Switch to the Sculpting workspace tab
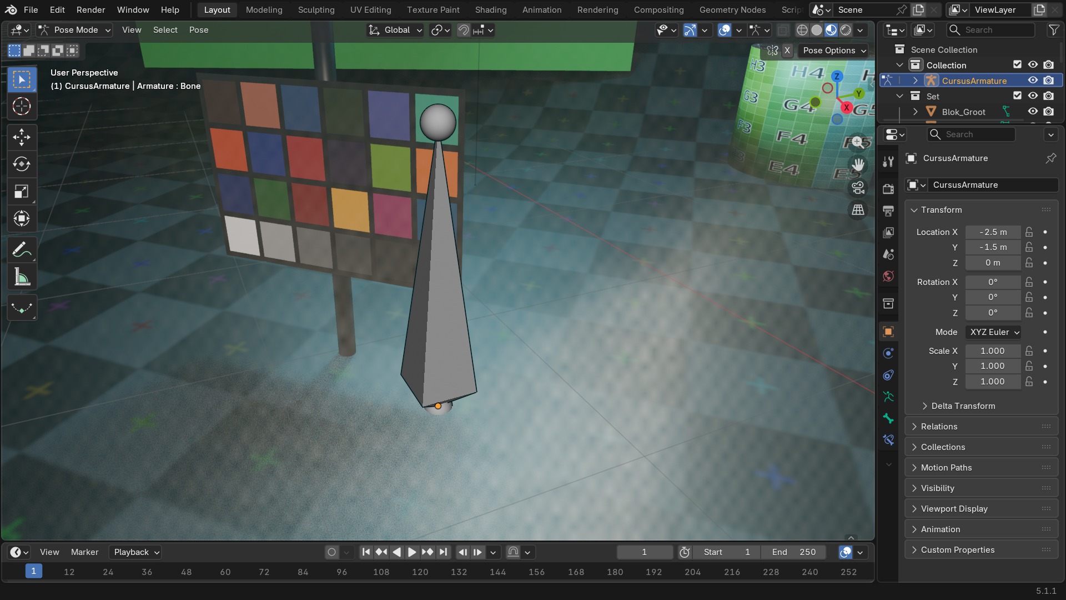 (316, 10)
